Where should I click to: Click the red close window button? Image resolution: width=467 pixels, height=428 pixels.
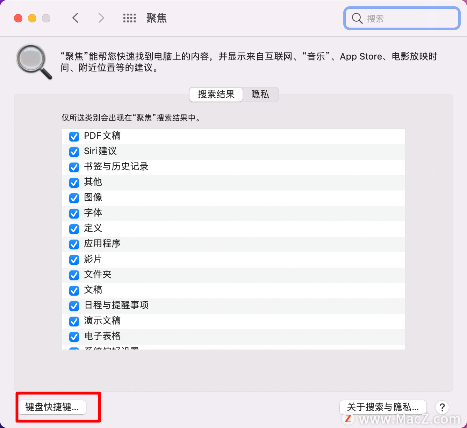[x=18, y=18]
